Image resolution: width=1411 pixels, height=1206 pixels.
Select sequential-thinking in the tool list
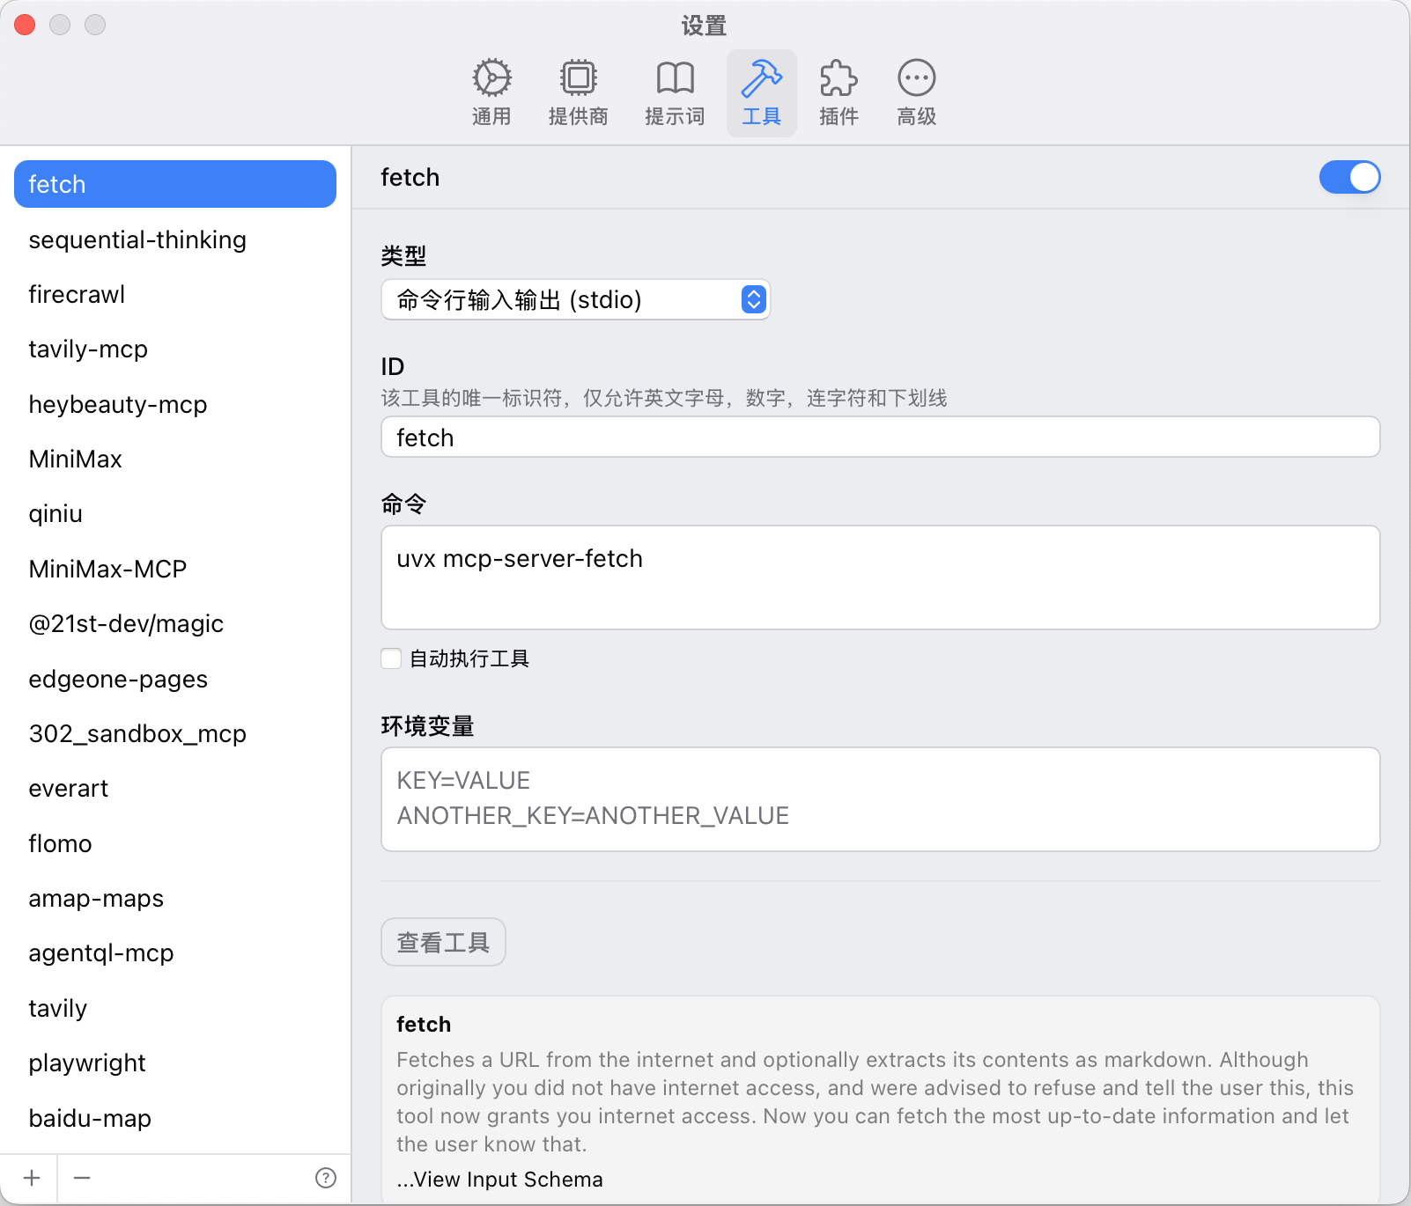[x=137, y=240]
